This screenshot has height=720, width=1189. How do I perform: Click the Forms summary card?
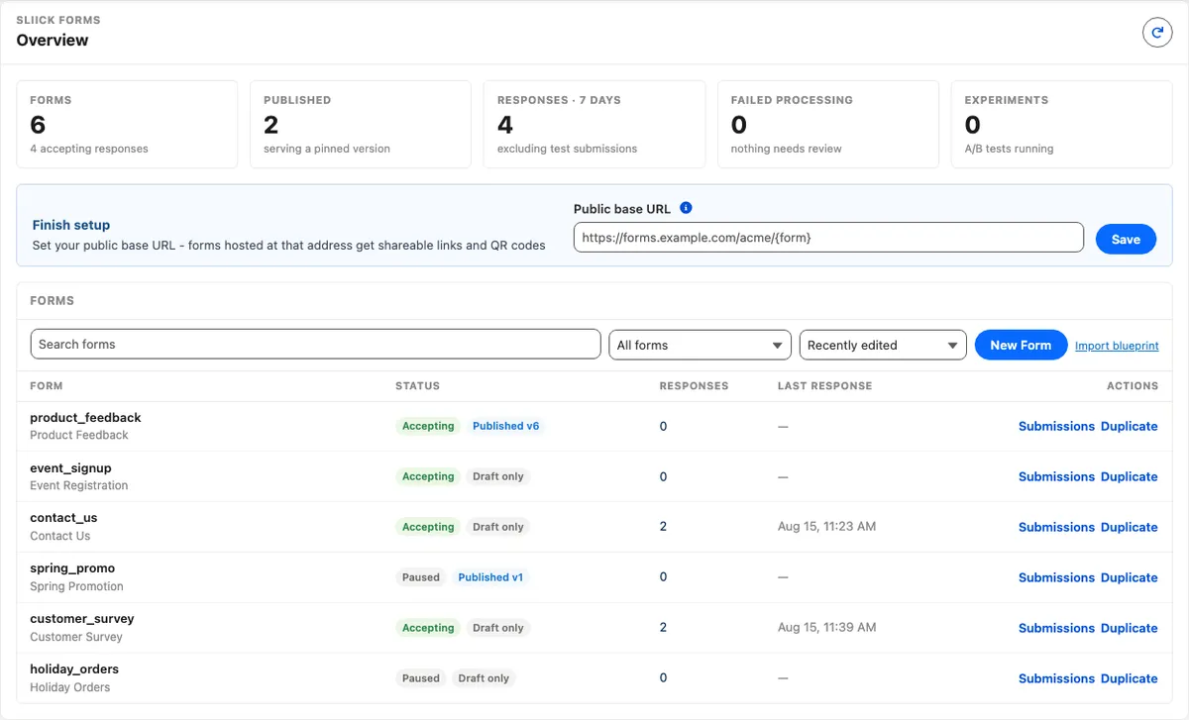[x=127, y=124]
